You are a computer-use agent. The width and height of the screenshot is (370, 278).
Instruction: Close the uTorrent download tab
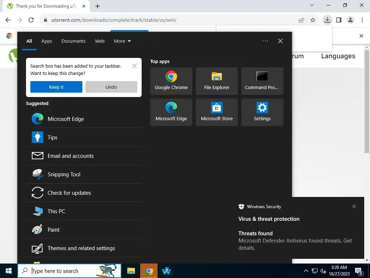[x=83, y=6]
